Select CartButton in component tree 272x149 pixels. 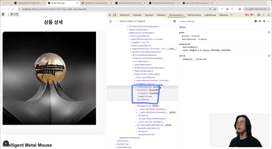point(143,100)
